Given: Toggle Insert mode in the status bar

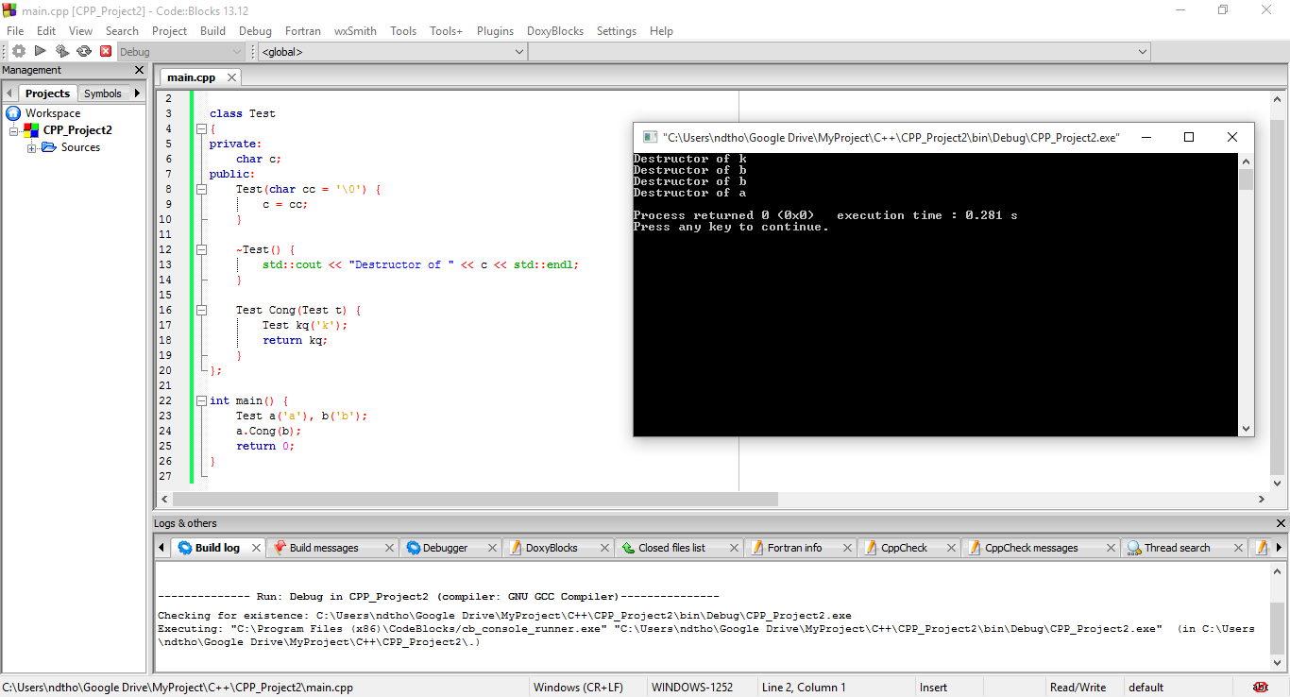Looking at the screenshot, I should [x=933, y=687].
